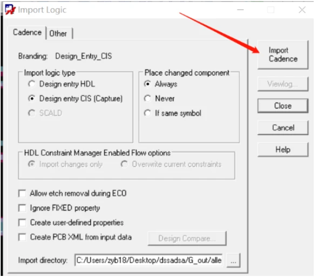Enable Create PCB XML from input data
Viewport: 318px width, 277px height.
(x=22, y=237)
